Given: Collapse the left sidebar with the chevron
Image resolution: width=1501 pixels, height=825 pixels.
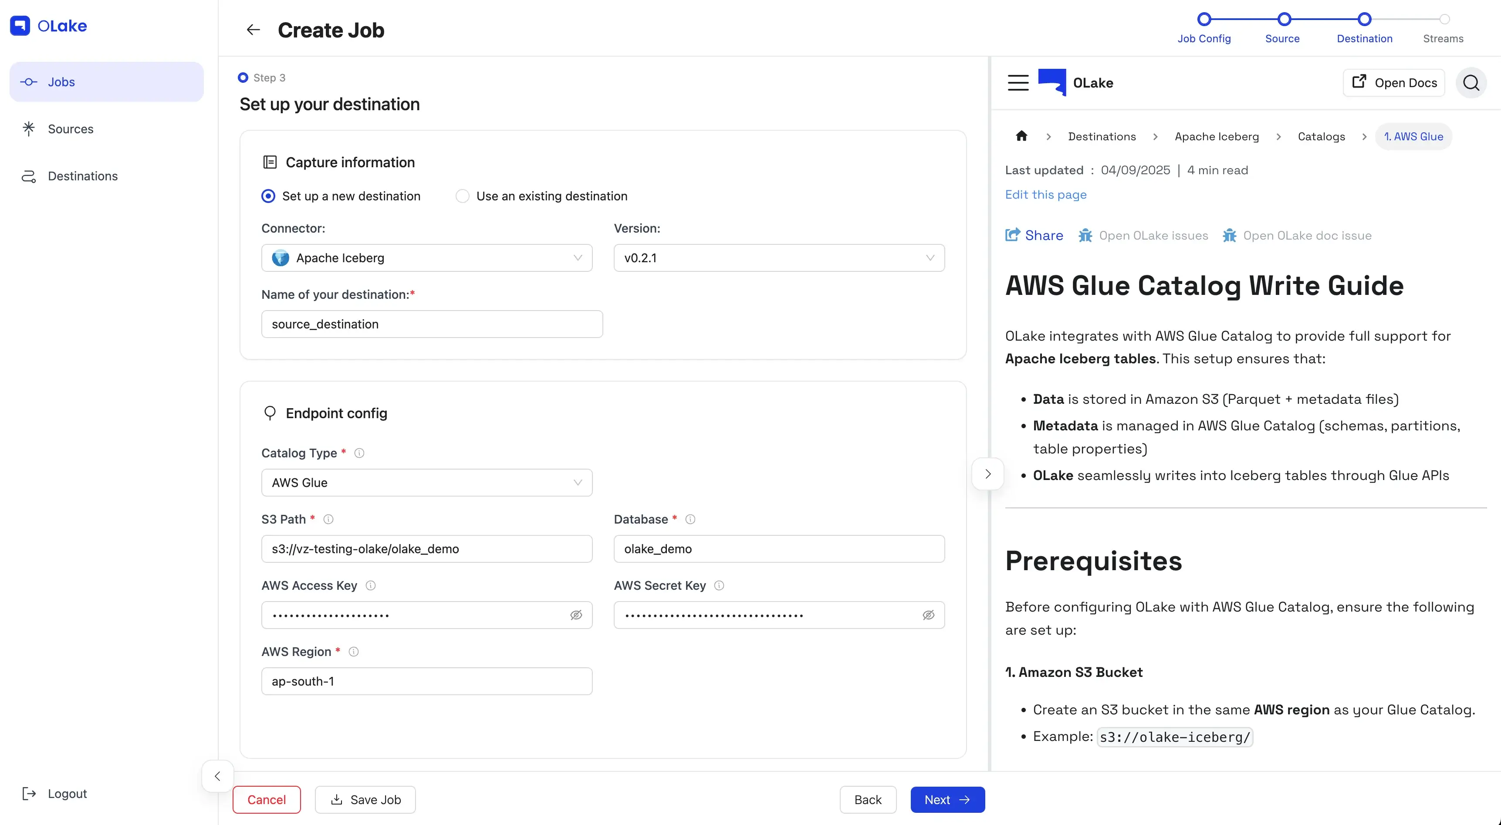Looking at the screenshot, I should (217, 776).
